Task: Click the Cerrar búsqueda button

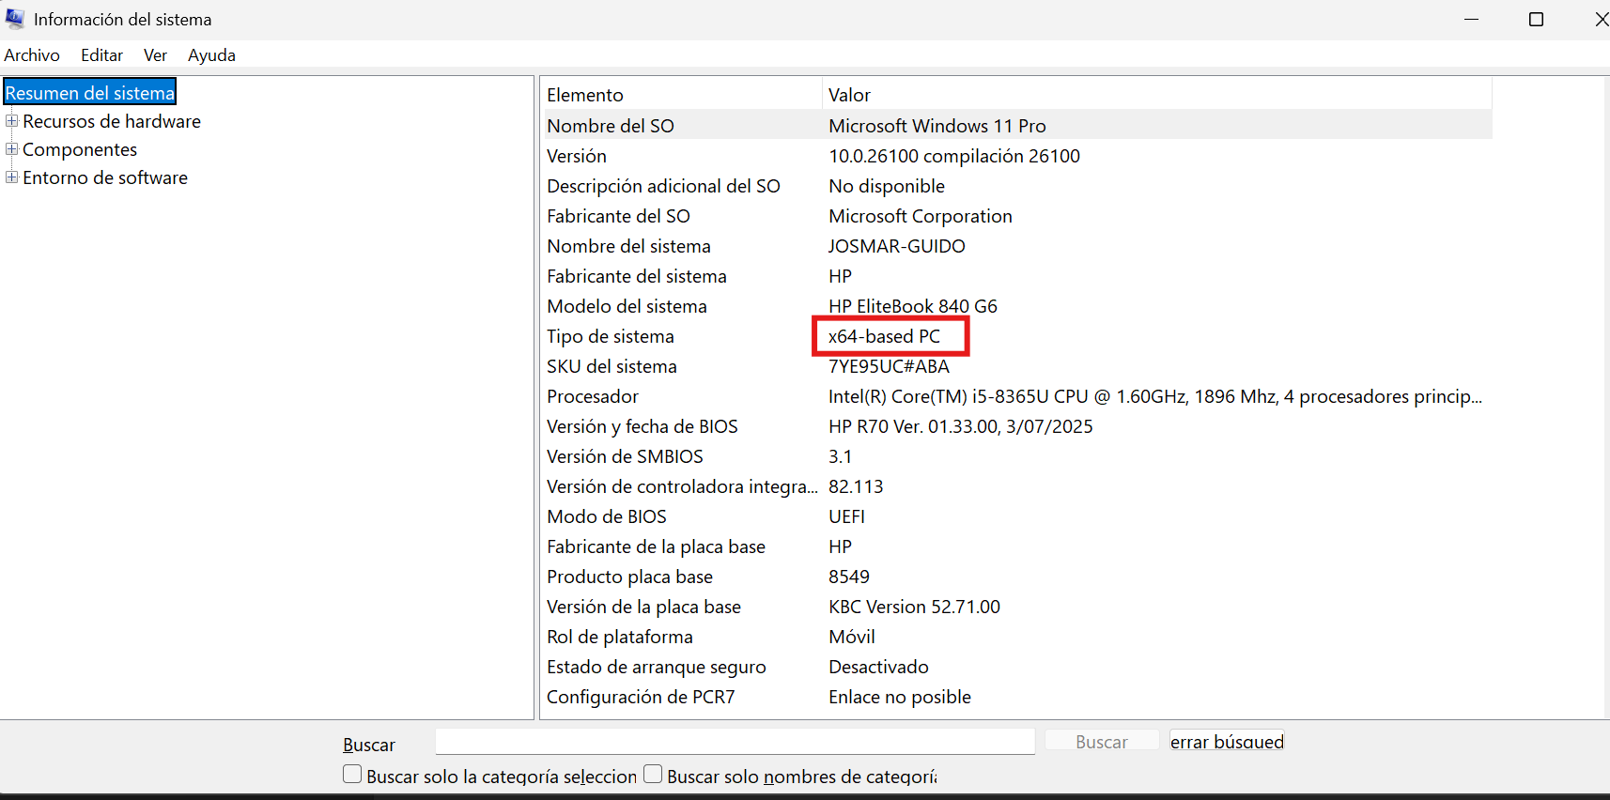Action: click(x=1226, y=742)
